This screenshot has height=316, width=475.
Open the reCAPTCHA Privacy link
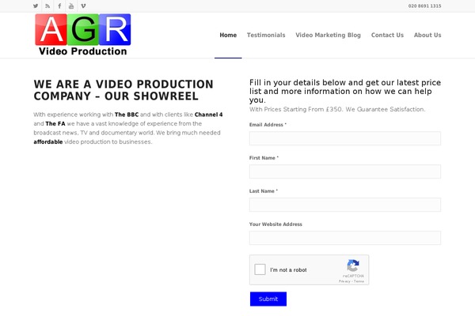pyautogui.click(x=344, y=281)
